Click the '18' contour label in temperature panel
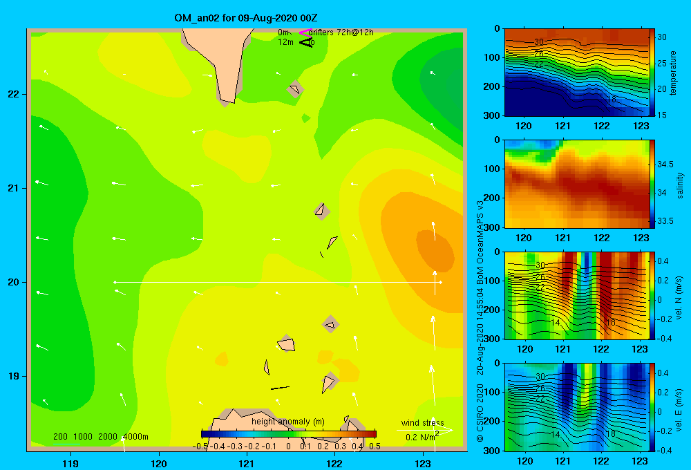 [x=611, y=100]
